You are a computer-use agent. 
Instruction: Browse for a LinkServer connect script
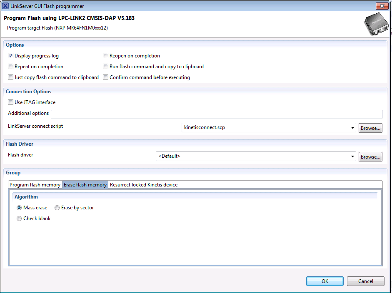[x=370, y=128]
